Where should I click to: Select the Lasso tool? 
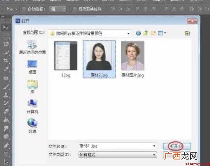pos(6,44)
